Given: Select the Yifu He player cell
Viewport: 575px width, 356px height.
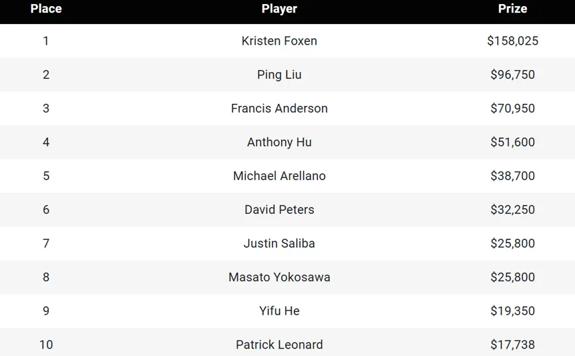Looking at the screenshot, I should tap(279, 311).
